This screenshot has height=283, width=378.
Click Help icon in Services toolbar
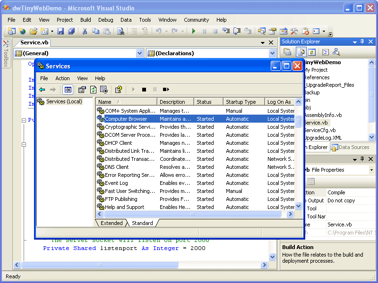[x=119, y=90]
